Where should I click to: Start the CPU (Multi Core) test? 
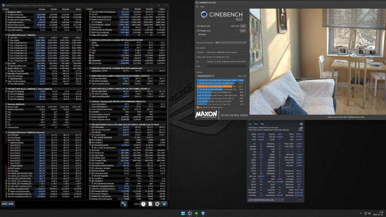[x=243, y=26]
